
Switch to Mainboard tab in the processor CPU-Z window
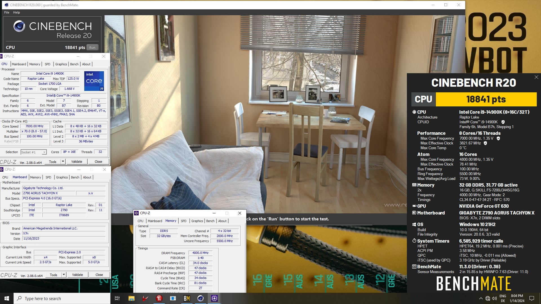19,64
